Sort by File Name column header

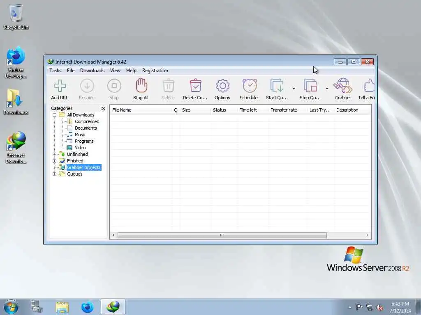pos(141,110)
